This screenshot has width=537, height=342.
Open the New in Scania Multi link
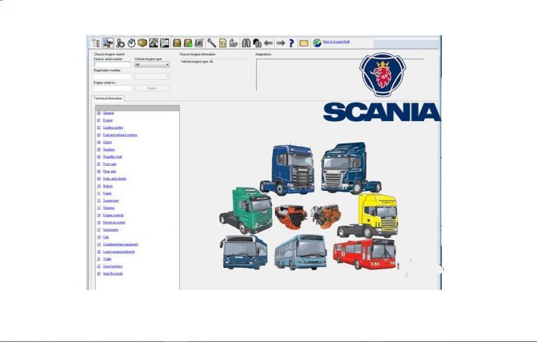336,41
